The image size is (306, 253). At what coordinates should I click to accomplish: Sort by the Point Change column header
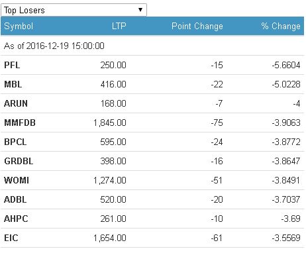[197, 26]
